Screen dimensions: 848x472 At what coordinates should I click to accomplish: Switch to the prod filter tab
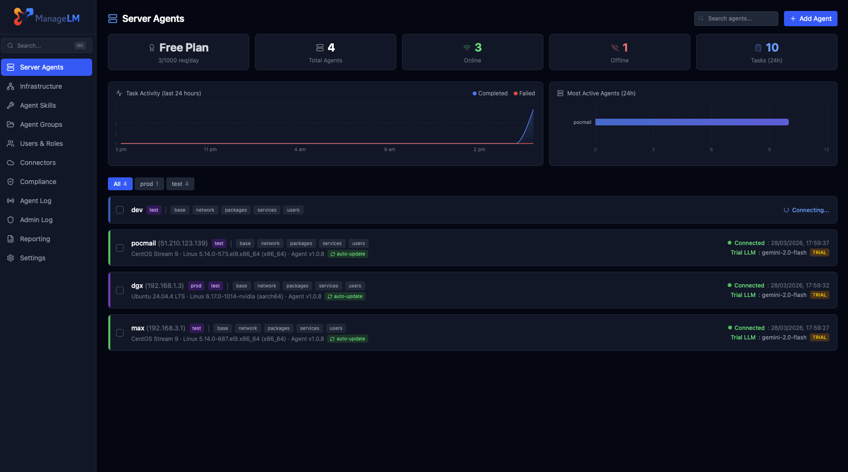(149, 184)
